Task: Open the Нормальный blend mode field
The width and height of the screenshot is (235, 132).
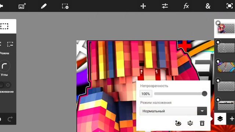Action: point(168,111)
